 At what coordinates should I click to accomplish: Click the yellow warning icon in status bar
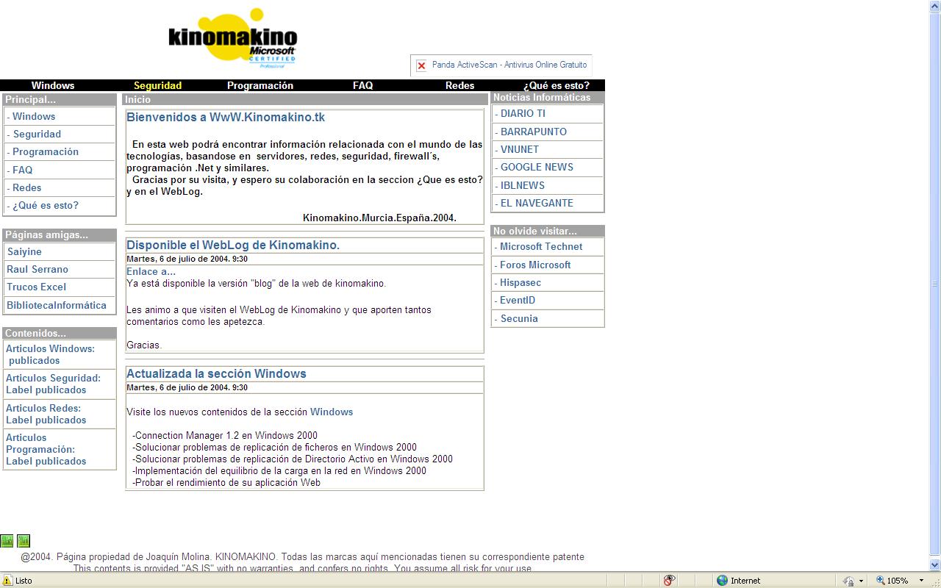tap(7, 581)
